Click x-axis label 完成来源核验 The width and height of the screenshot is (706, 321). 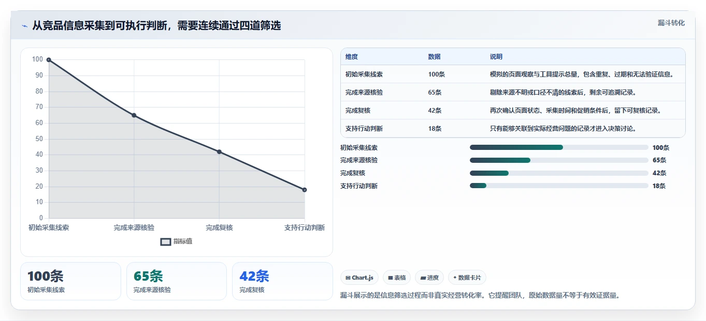click(x=134, y=227)
